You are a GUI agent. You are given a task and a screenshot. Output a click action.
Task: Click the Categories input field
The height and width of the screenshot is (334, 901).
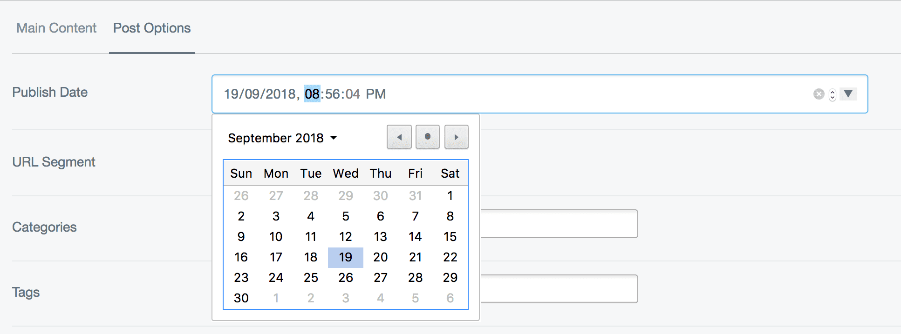[x=559, y=224]
